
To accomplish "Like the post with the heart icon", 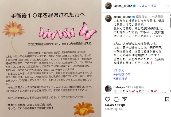I will click(x=107, y=99).
